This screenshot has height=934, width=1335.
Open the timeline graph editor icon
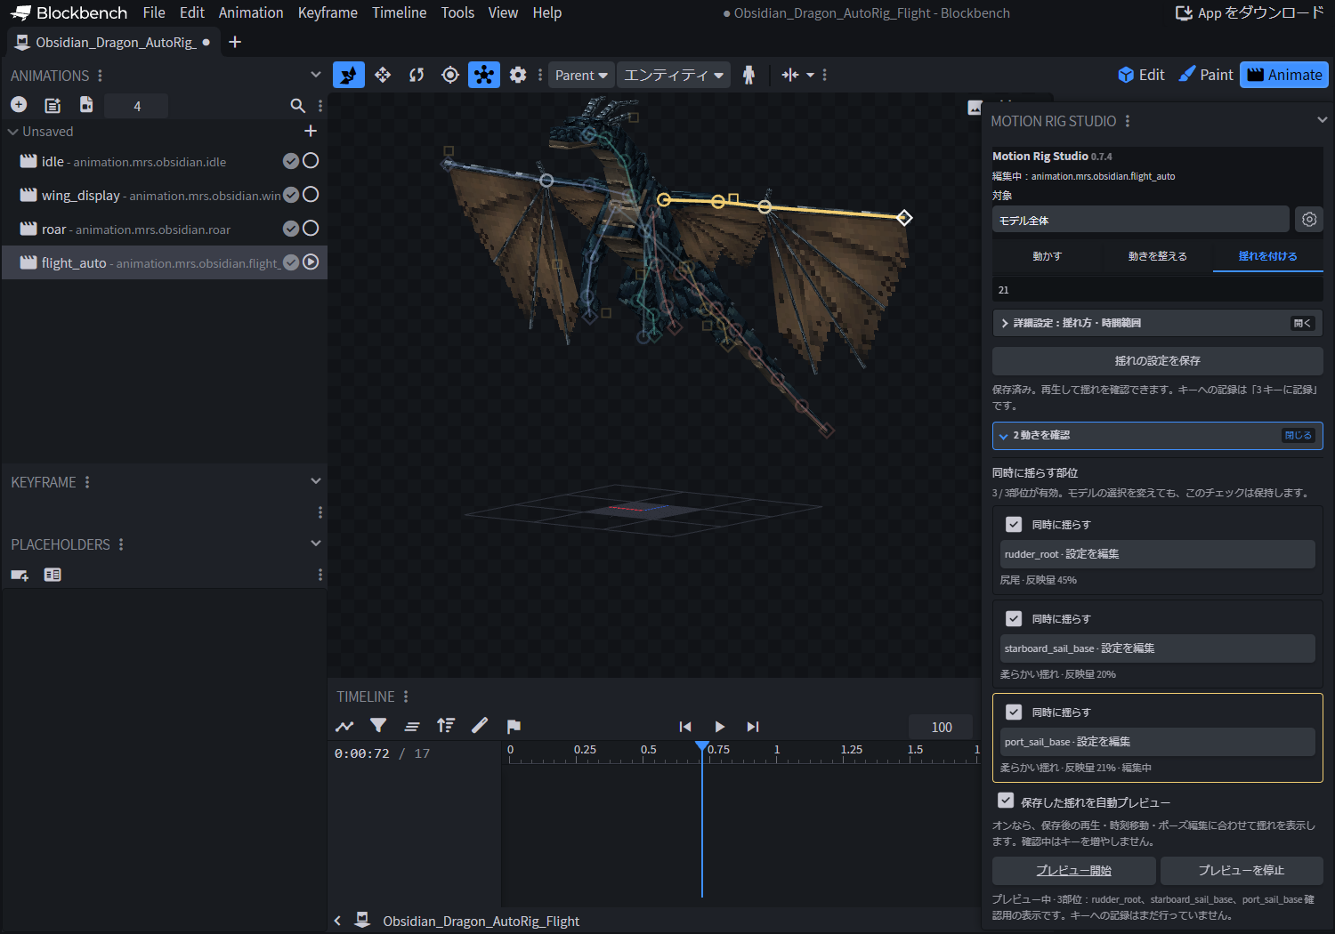(x=344, y=726)
